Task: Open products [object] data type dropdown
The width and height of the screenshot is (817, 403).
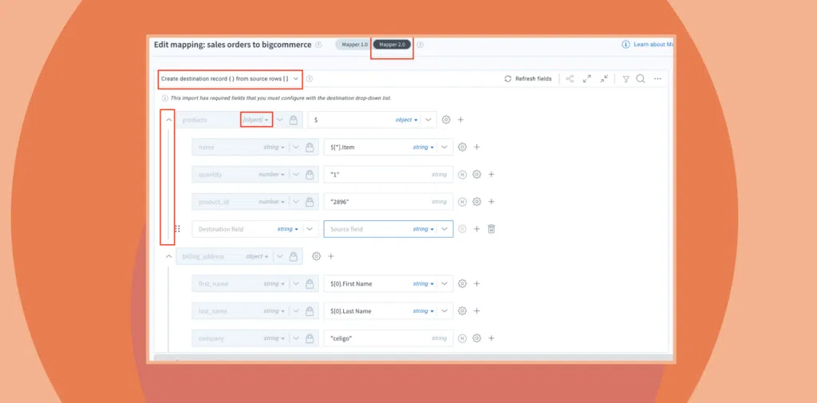Action: tap(257, 120)
